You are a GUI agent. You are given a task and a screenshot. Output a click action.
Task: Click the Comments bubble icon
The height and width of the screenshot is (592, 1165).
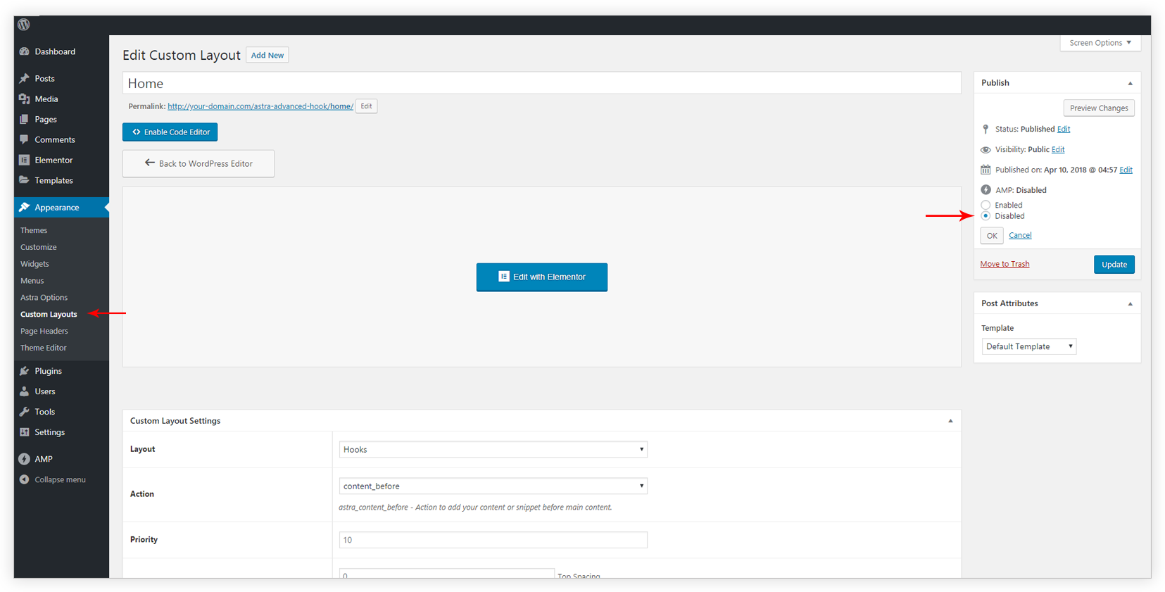coord(25,139)
